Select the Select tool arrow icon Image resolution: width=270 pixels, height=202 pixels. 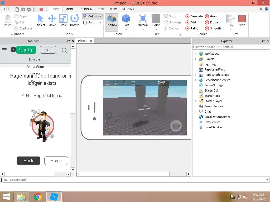tap(41, 19)
